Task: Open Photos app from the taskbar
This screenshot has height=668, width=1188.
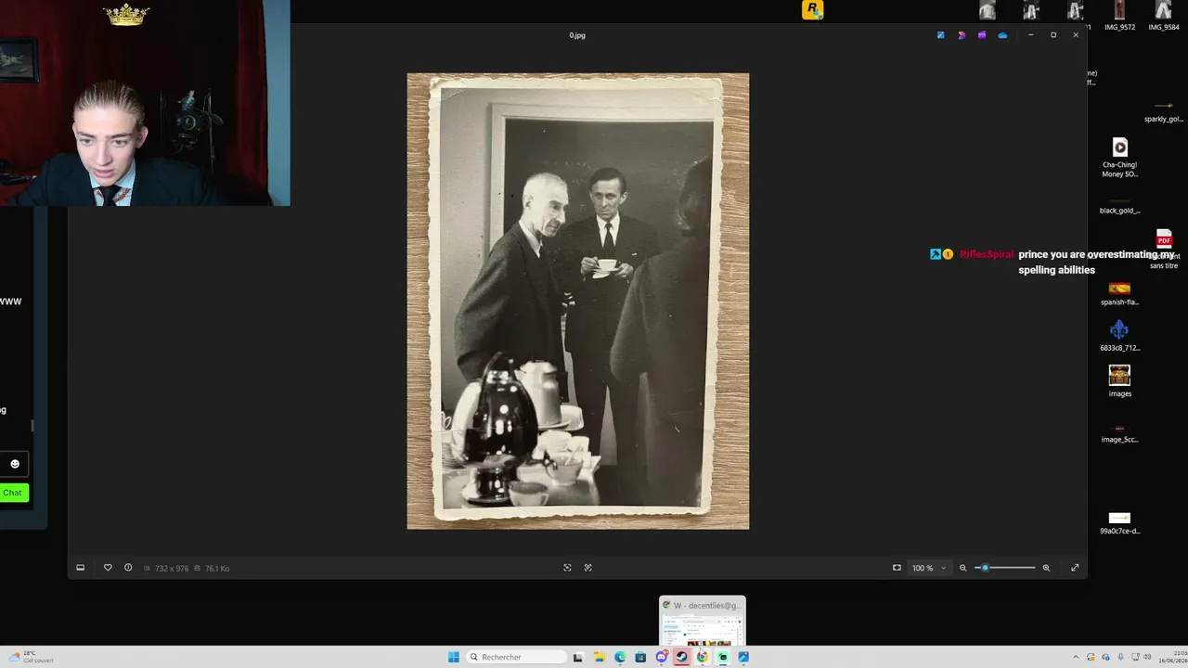Action: 743,657
